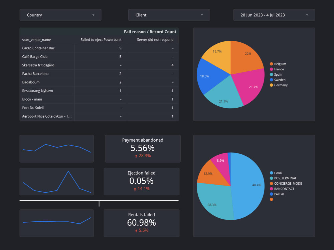
Task: Click the 'Ejection failed' sparkline chart
Action: click(56, 181)
